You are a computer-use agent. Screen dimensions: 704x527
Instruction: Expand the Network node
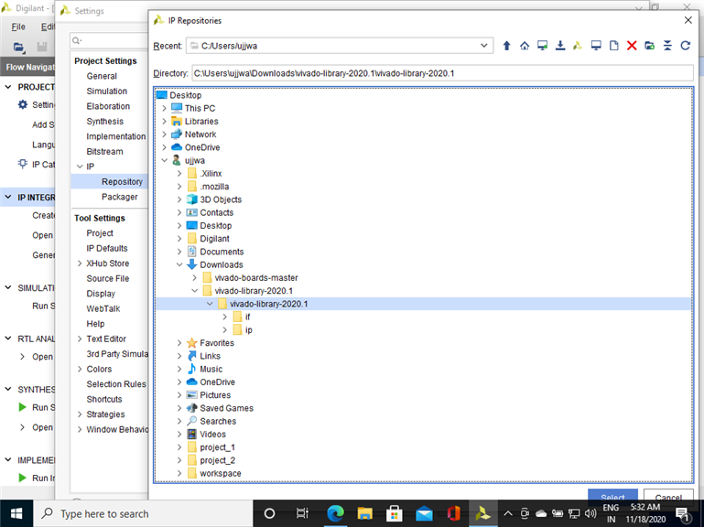coord(164,134)
